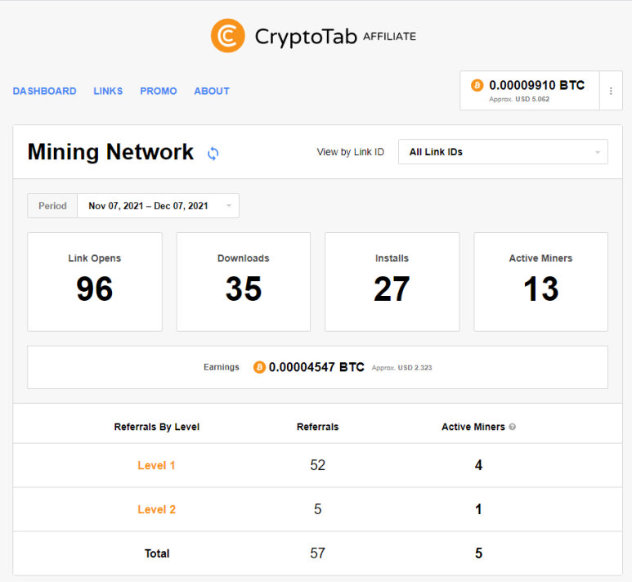Click the Mining Network heading

pos(110,152)
